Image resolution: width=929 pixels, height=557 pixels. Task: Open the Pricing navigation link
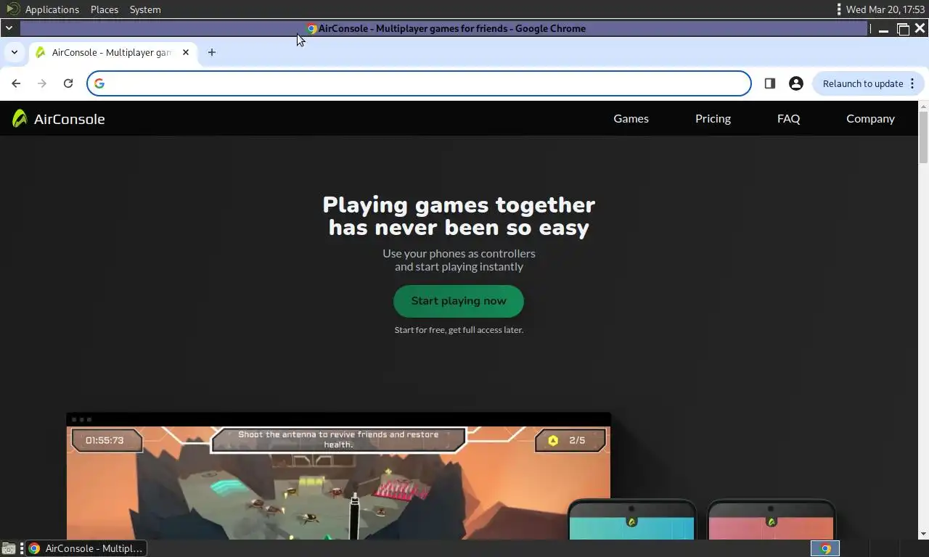pos(713,118)
